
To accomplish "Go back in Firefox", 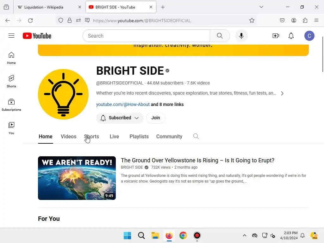I will (8, 21).
